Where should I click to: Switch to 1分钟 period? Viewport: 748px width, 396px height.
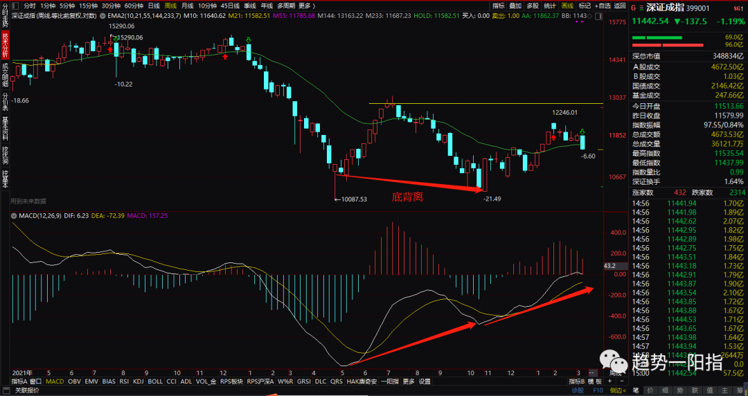coord(48,6)
